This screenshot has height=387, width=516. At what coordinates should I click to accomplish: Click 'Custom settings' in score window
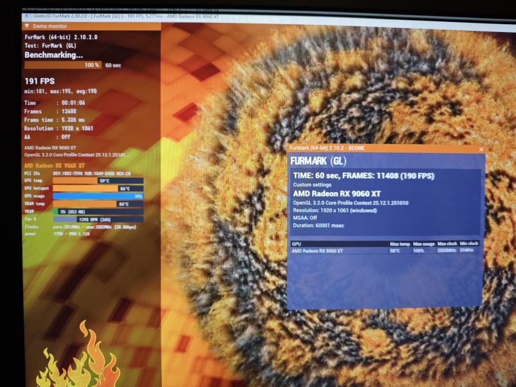point(312,185)
